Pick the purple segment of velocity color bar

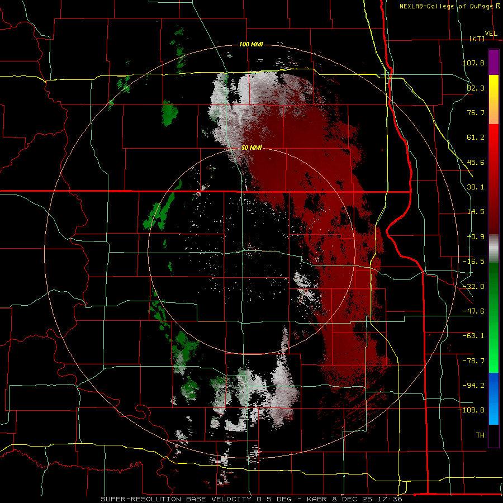(x=493, y=62)
